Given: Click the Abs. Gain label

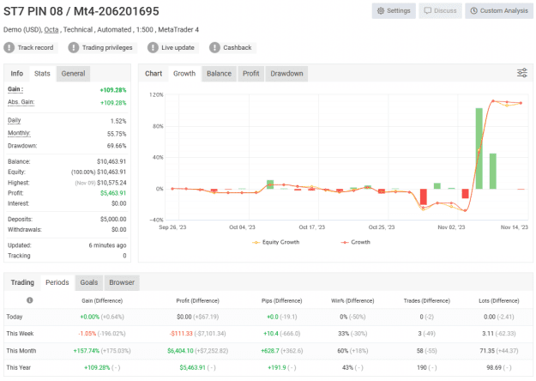Looking at the screenshot, I should point(21,102).
